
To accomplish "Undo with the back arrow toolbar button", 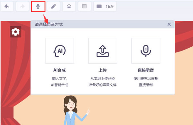I will [x=7, y=6].
